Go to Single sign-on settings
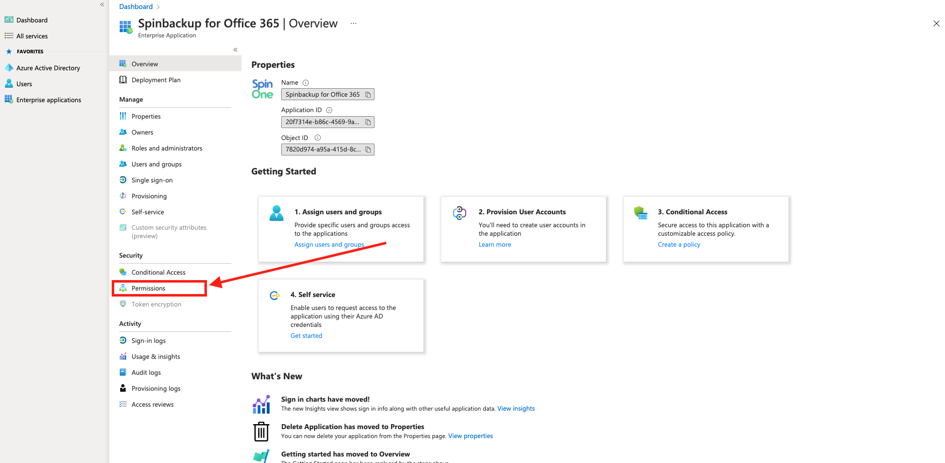The width and height of the screenshot is (945, 463). 152,180
